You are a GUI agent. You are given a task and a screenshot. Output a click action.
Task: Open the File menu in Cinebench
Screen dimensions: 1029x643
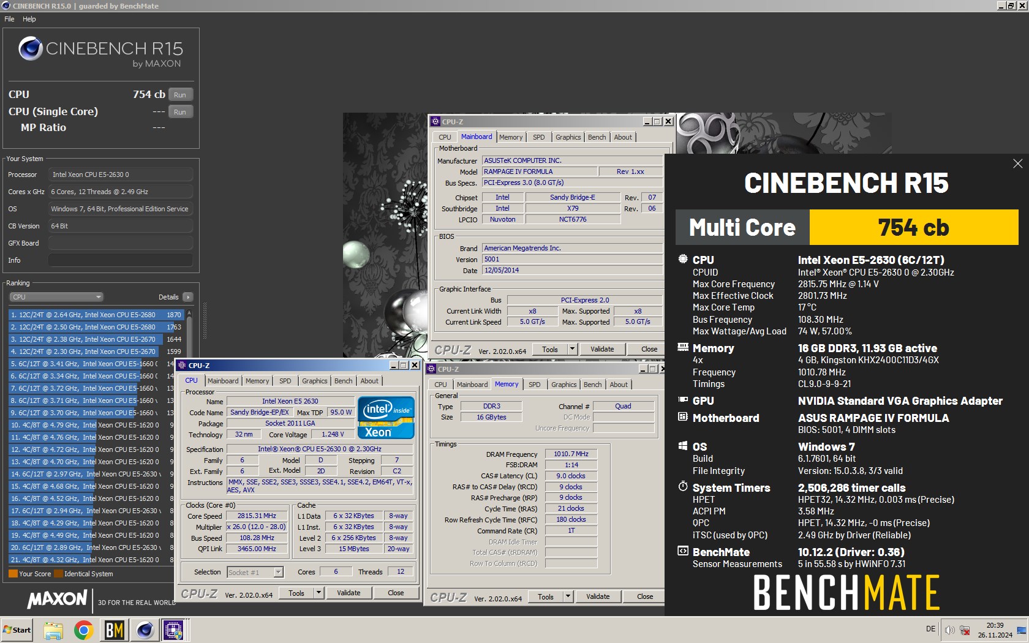9,19
